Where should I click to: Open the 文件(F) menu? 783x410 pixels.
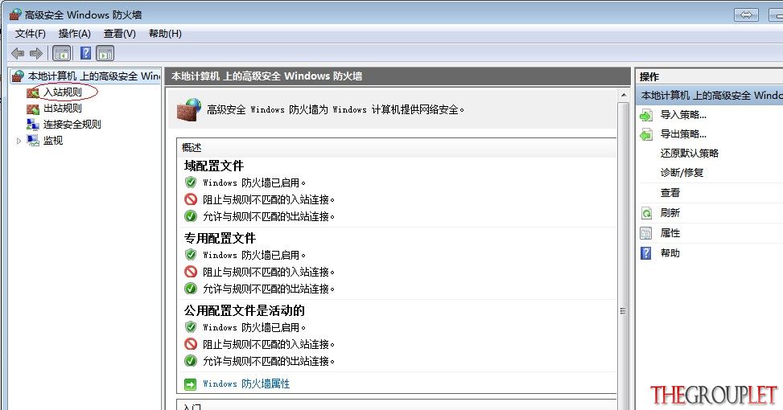(x=30, y=34)
